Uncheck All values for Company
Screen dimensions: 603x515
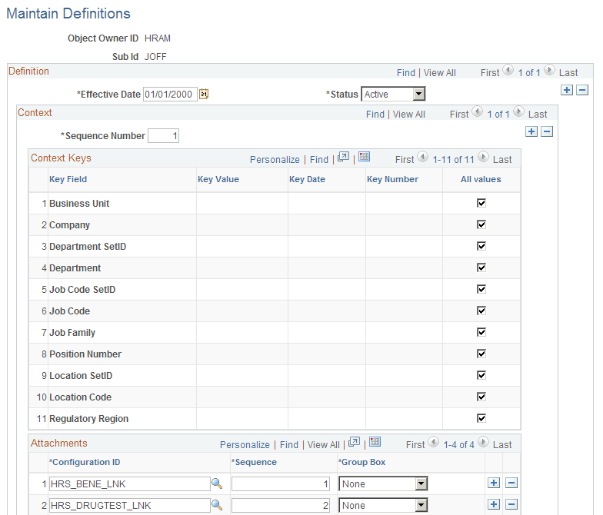point(481,224)
